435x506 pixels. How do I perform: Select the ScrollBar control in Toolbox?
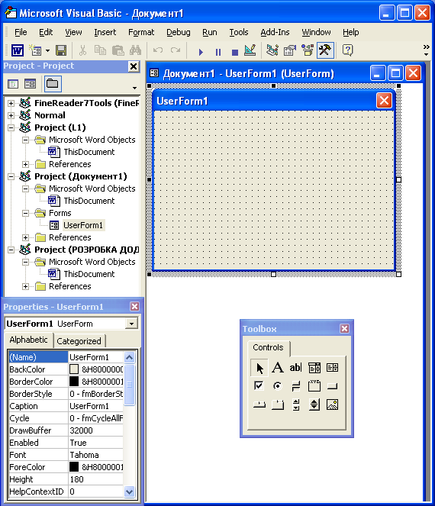coord(295,404)
